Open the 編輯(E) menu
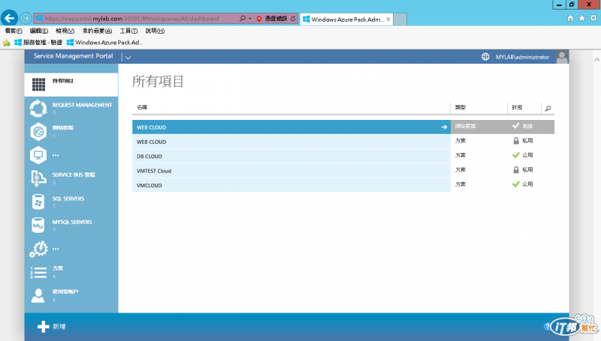 pyautogui.click(x=39, y=31)
